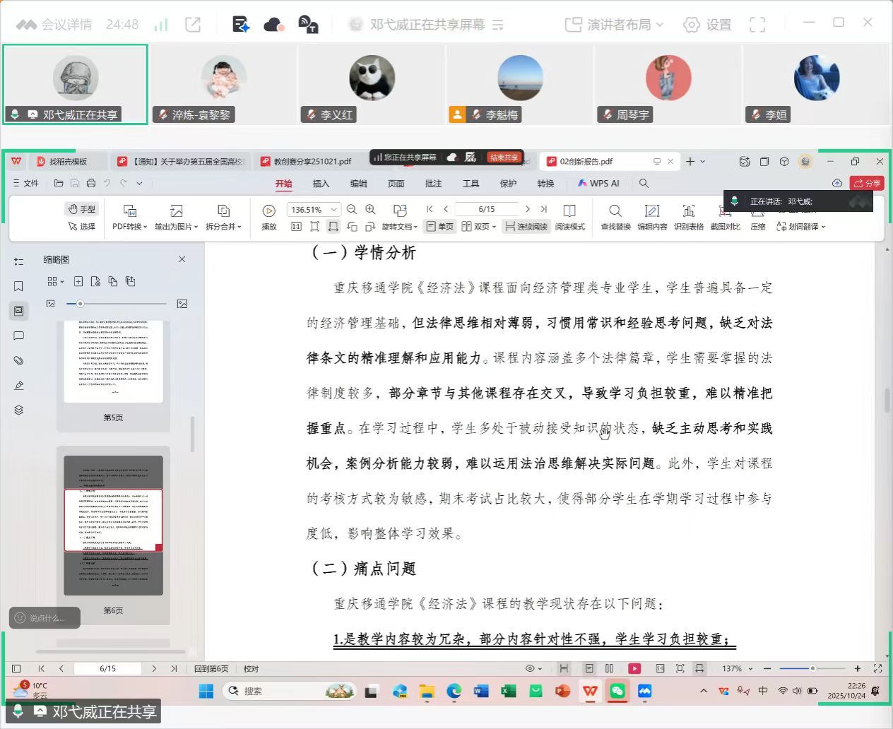This screenshot has width=893, height=729.
Task: Open the bookmark panel in left sidebar
Action: [19, 286]
